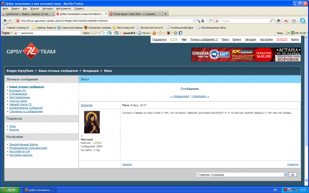309x193 pixels.
Task: Switch to the Yandex search results tab
Action: point(28,14)
